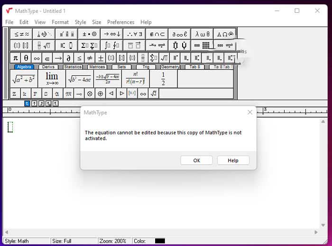
Task: Insert the lim x→∞ expression
Action: [52, 79]
